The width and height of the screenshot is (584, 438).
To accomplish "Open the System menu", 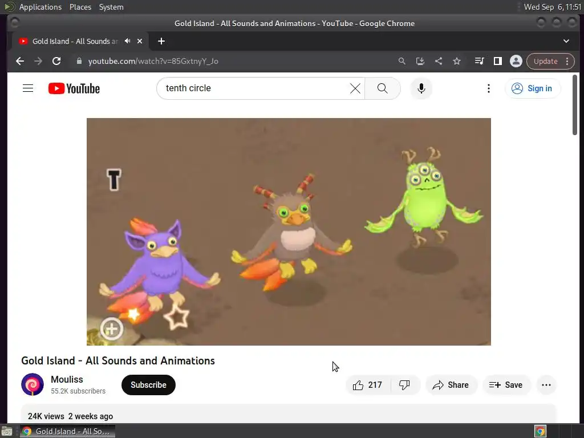I will (111, 7).
